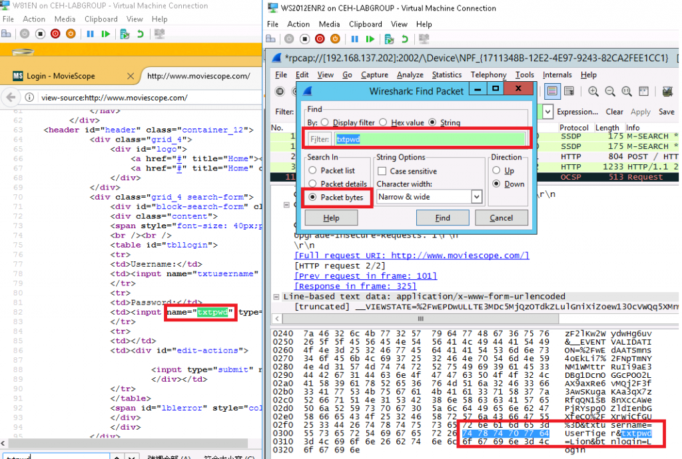Click horizontal scrollbar of page source view
The image size is (682, 459).
point(129,443)
